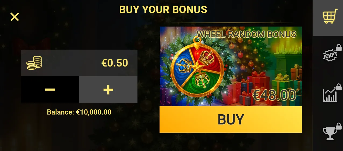This screenshot has height=151, width=343.
Task: Click the €0.50 bet amount field
Action: point(79,63)
